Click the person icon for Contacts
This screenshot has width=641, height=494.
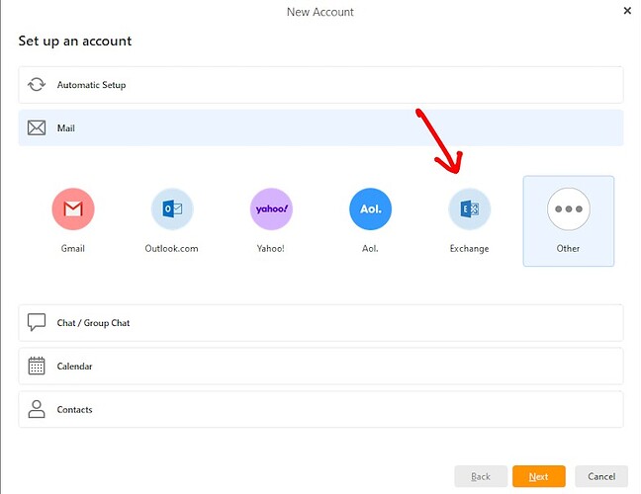[37, 409]
